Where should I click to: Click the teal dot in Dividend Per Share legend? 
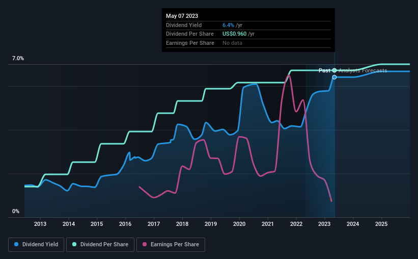click(x=74, y=244)
